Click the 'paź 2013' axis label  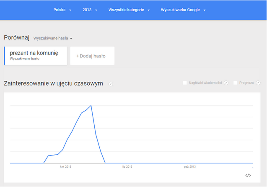(190, 167)
